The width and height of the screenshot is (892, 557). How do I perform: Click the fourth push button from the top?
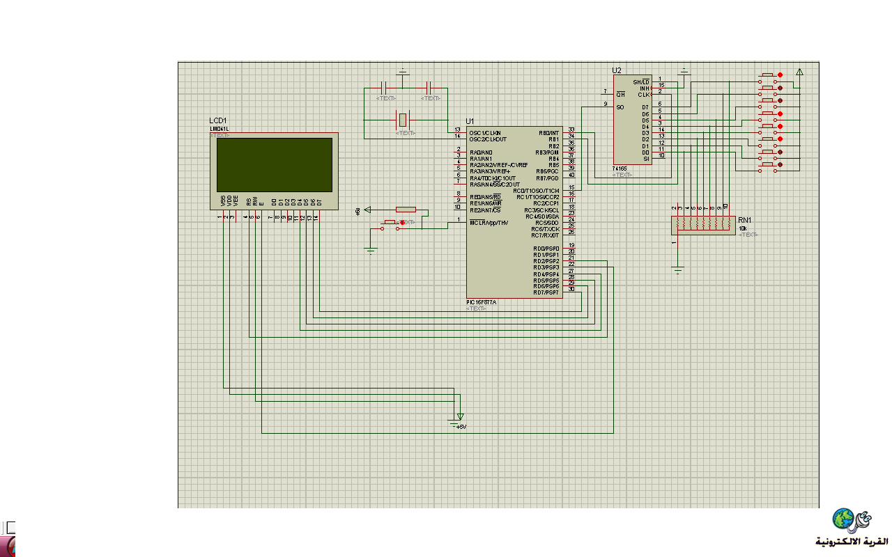tap(769, 115)
